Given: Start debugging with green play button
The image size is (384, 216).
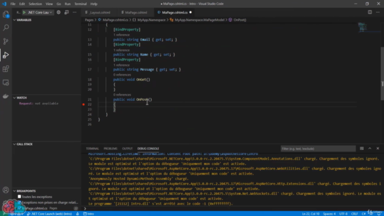Looking at the screenshot, I should pos(24,12).
